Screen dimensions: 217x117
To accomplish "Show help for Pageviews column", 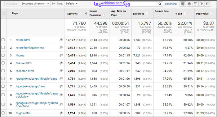I will pos(80,14).
